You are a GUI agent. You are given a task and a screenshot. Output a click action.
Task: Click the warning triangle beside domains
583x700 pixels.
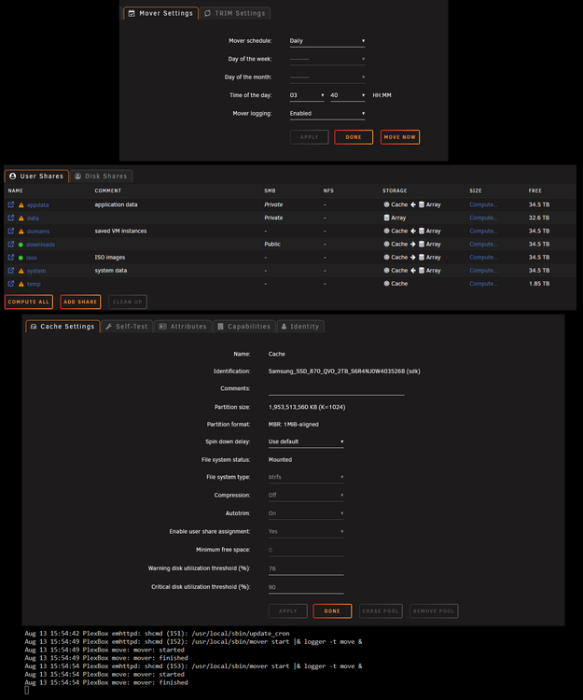(21, 231)
